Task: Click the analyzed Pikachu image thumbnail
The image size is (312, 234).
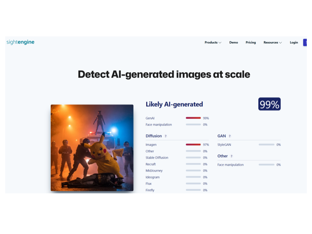Action: tap(92, 148)
